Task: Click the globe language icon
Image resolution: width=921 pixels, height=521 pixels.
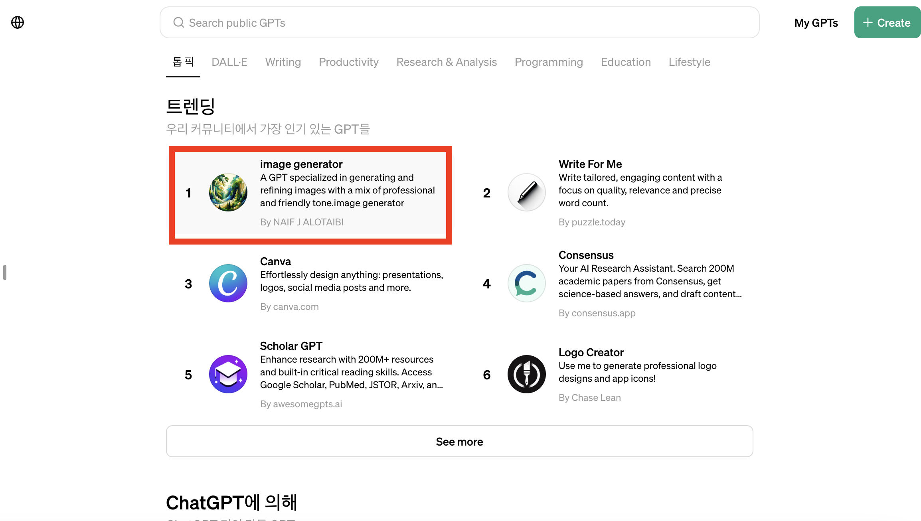Action: (18, 22)
